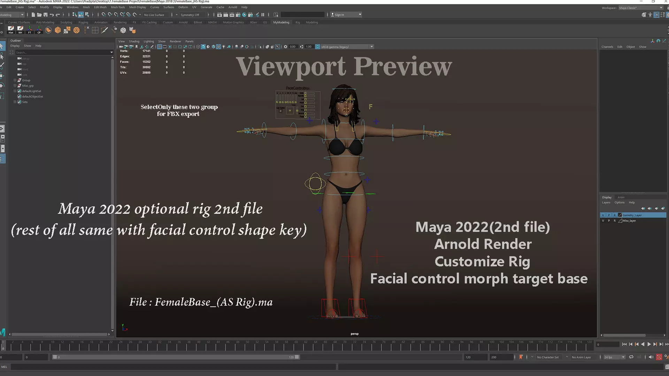Image resolution: width=669 pixels, height=376 pixels.
Task: Open the viewport Shading menu
Action: click(134, 41)
